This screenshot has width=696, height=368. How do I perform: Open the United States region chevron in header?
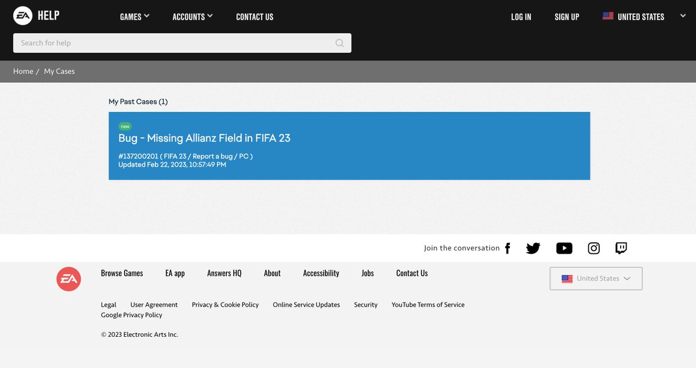click(683, 16)
